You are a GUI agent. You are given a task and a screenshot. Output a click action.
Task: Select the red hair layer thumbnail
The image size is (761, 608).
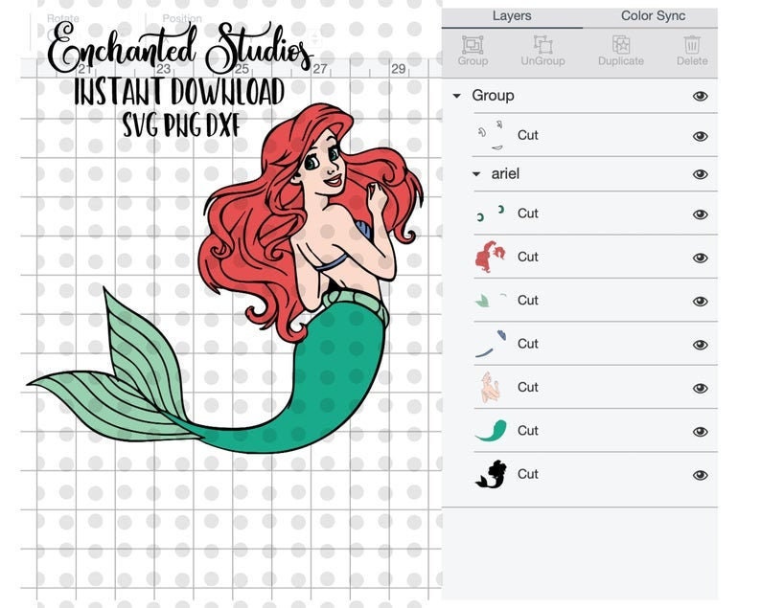(x=491, y=256)
